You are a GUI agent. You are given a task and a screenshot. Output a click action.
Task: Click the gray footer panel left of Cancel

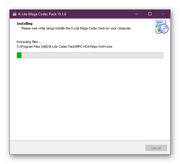[x=78, y=148]
